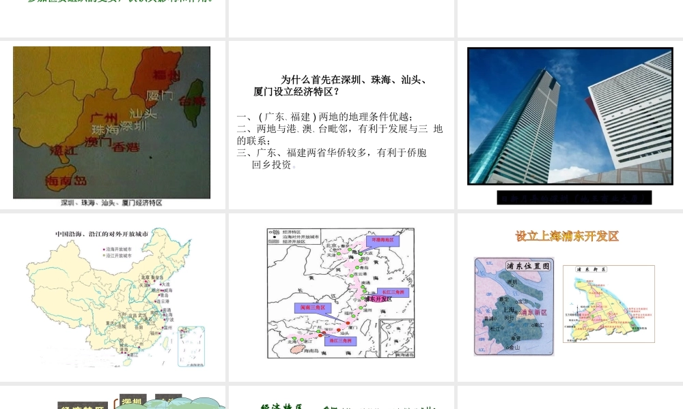Viewport: 683px width, 409px height.
Task: Click the 沿江开放城市 legend entry
Action: 117,256
